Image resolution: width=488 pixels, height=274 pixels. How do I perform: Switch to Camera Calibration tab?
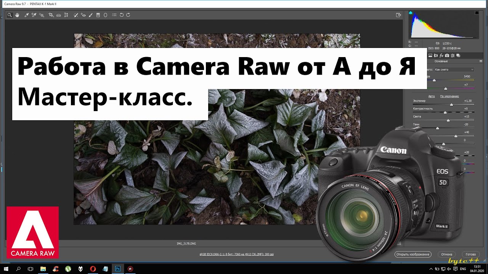point(447,56)
